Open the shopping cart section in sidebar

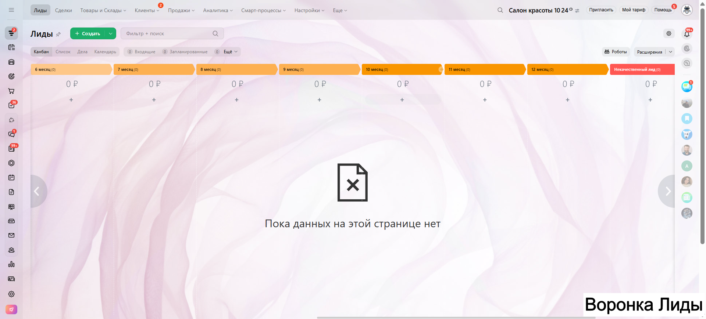(x=11, y=91)
